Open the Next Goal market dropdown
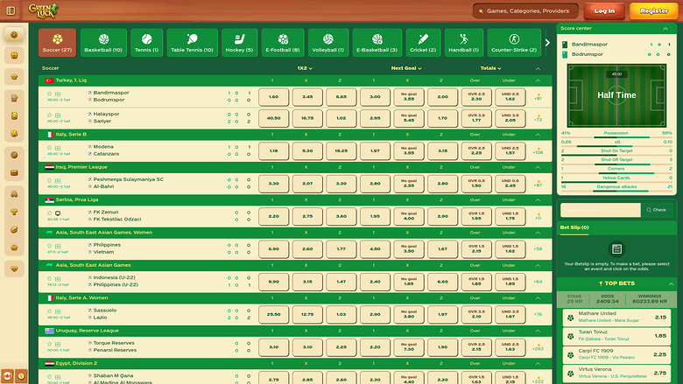Viewport: 683px width, 384px height. pyautogui.click(x=406, y=68)
